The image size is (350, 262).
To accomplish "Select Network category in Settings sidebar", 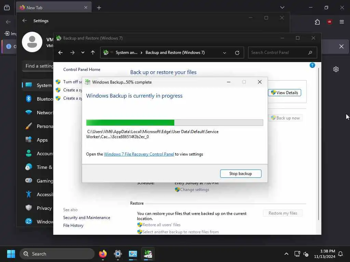I will [x=38, y=113].
